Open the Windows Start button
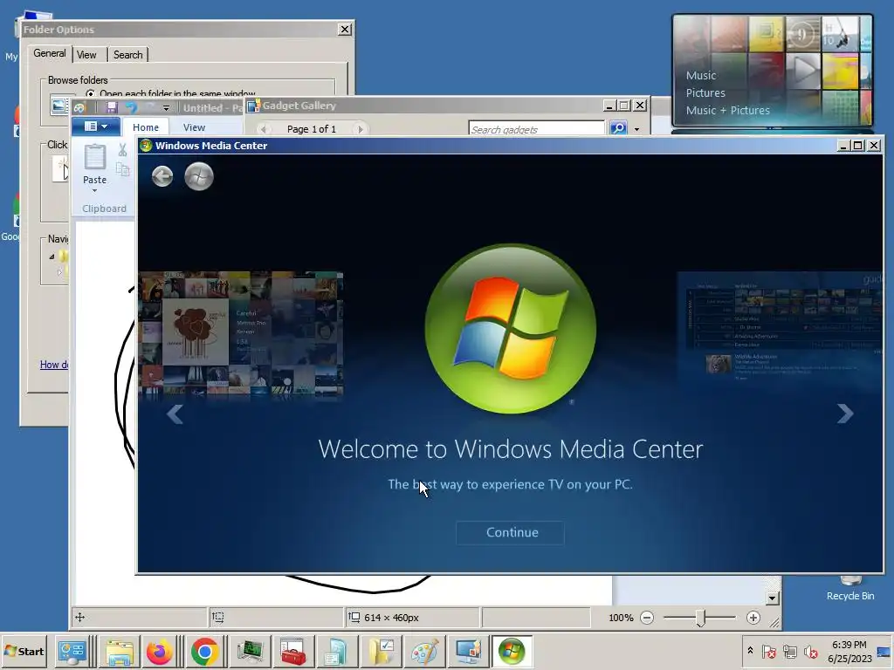894x670 pixels. point(24,651)
